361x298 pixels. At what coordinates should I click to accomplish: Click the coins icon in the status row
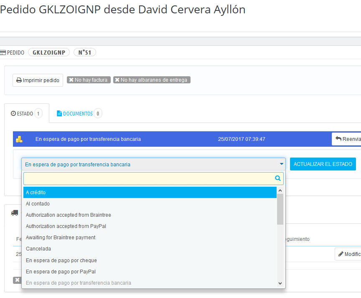pos(19,139)
